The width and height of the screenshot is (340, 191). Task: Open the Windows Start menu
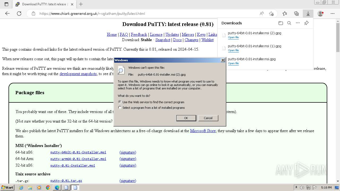[7, 188]
